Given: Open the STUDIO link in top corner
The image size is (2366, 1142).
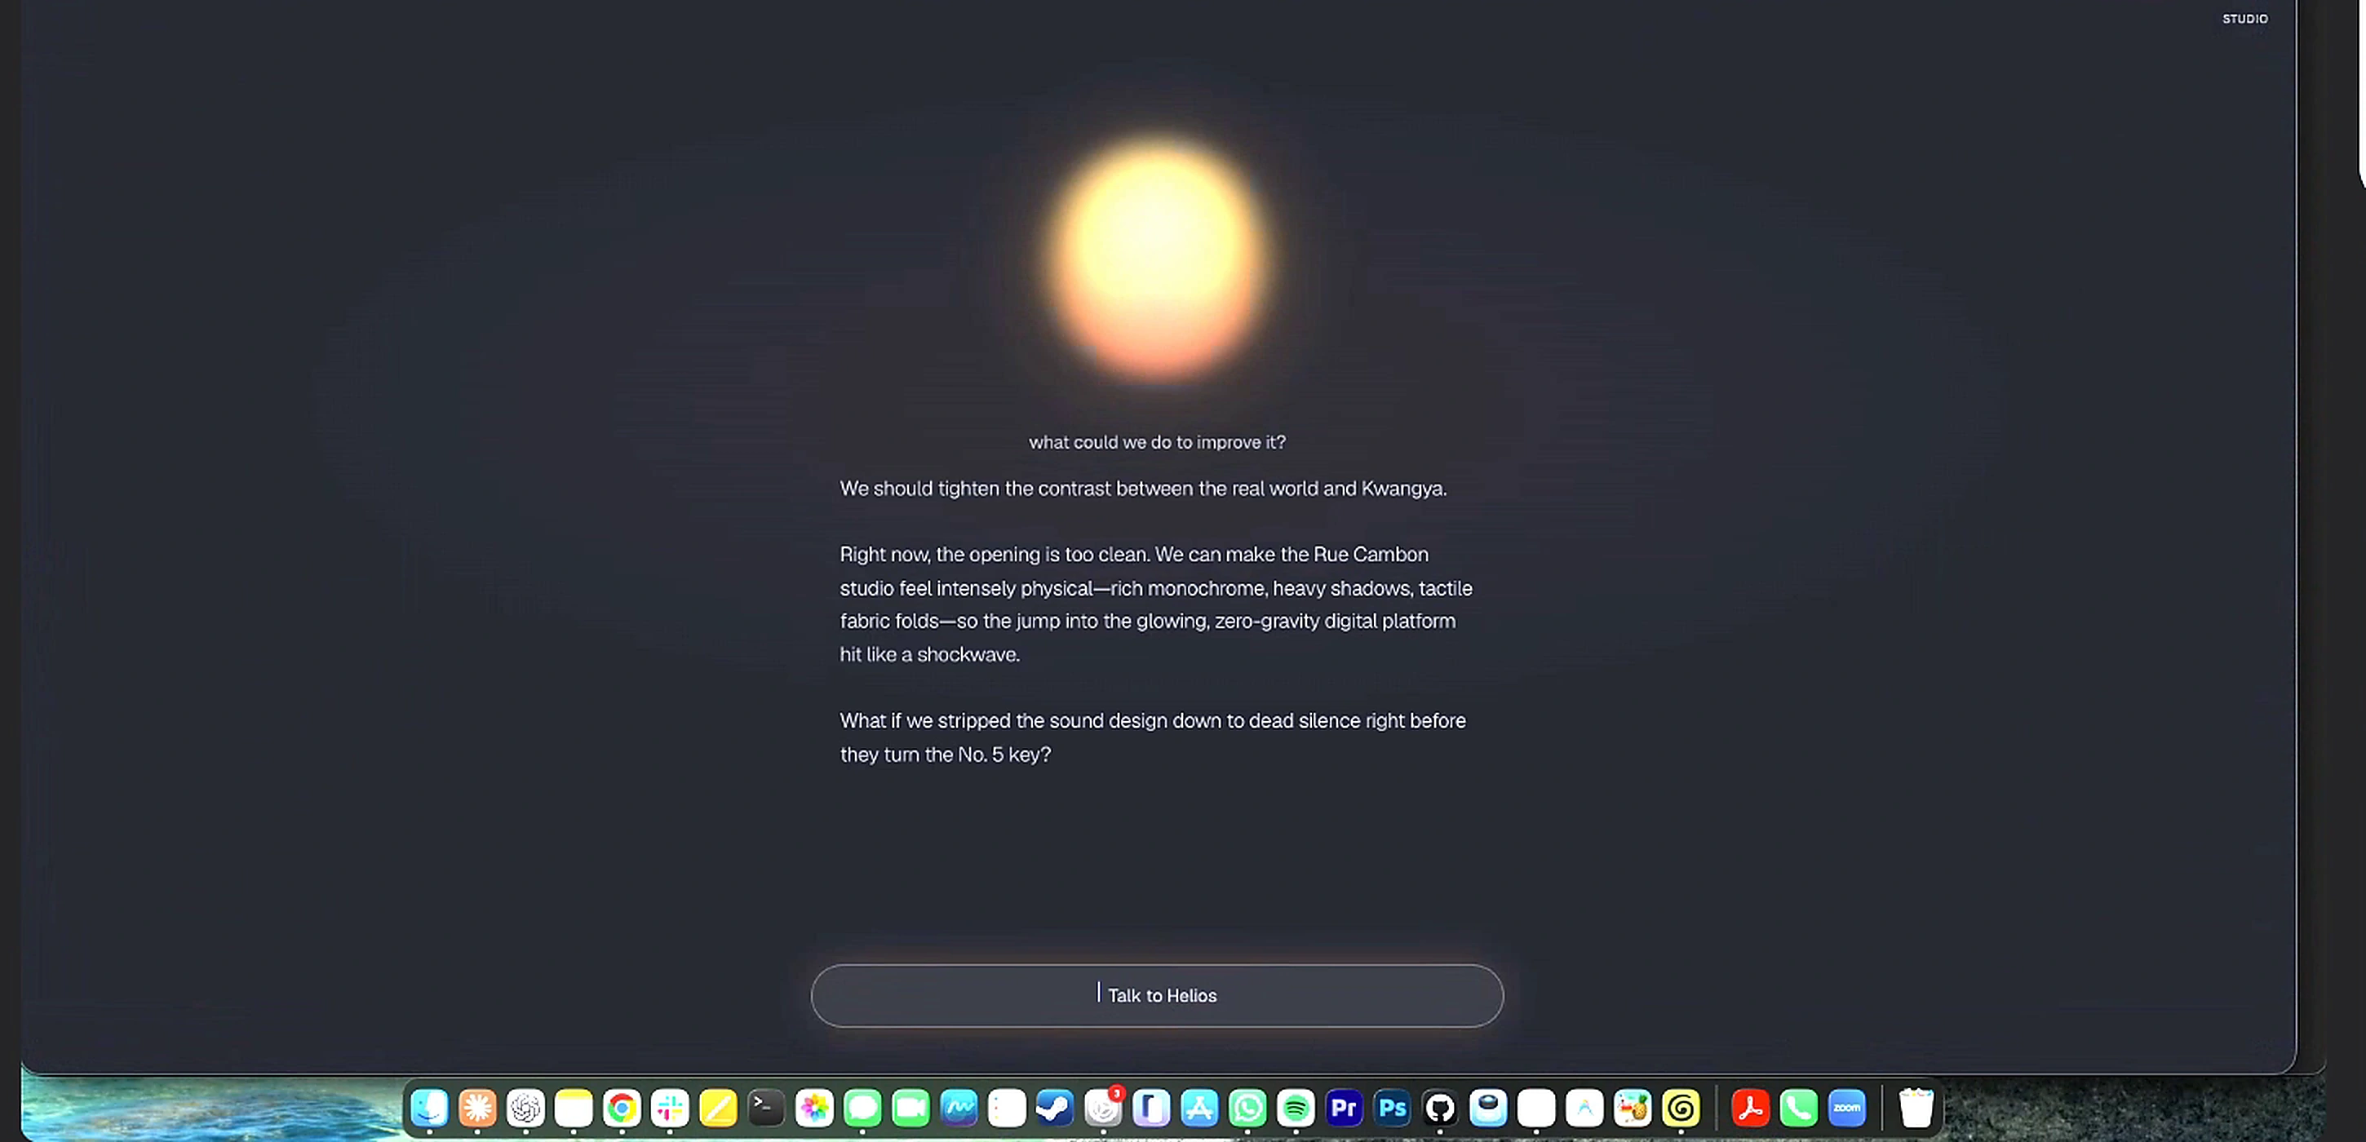Looking at the screenshot, I should point(2244,19).
